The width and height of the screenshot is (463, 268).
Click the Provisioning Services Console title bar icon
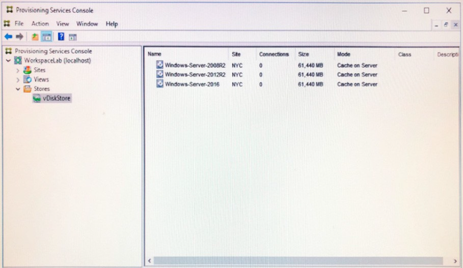coord(10,10)
